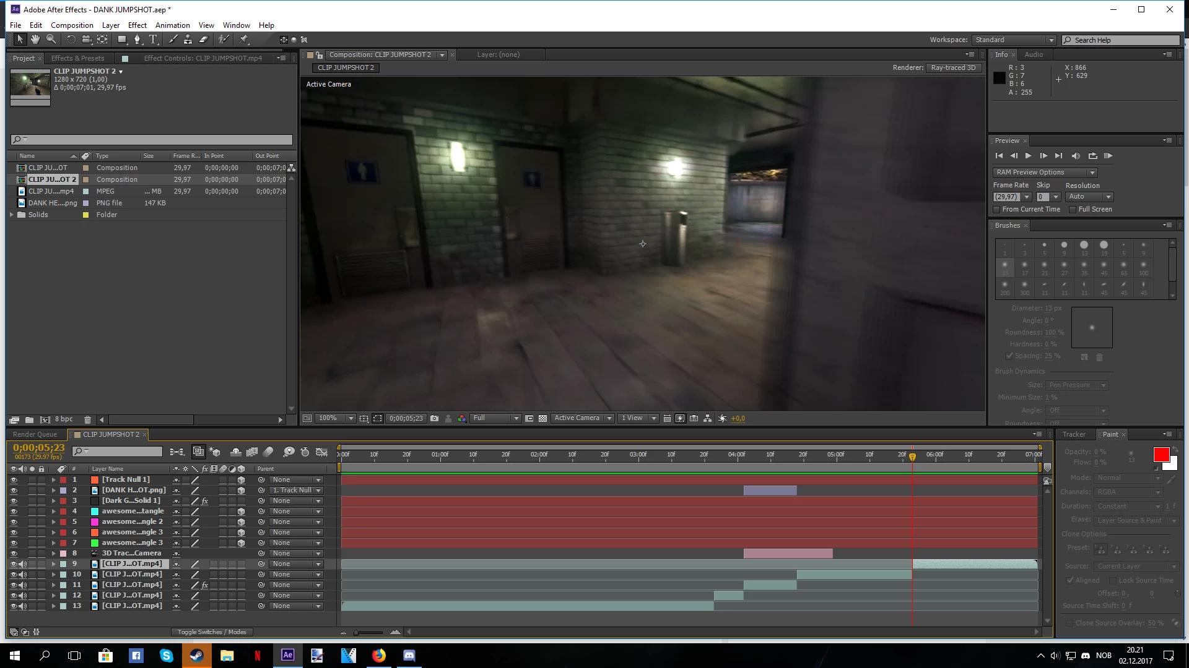This screenshot has width=1189, height=668.
Task: Switch to the Render Queue tab
Action: (x=35, y=435)
